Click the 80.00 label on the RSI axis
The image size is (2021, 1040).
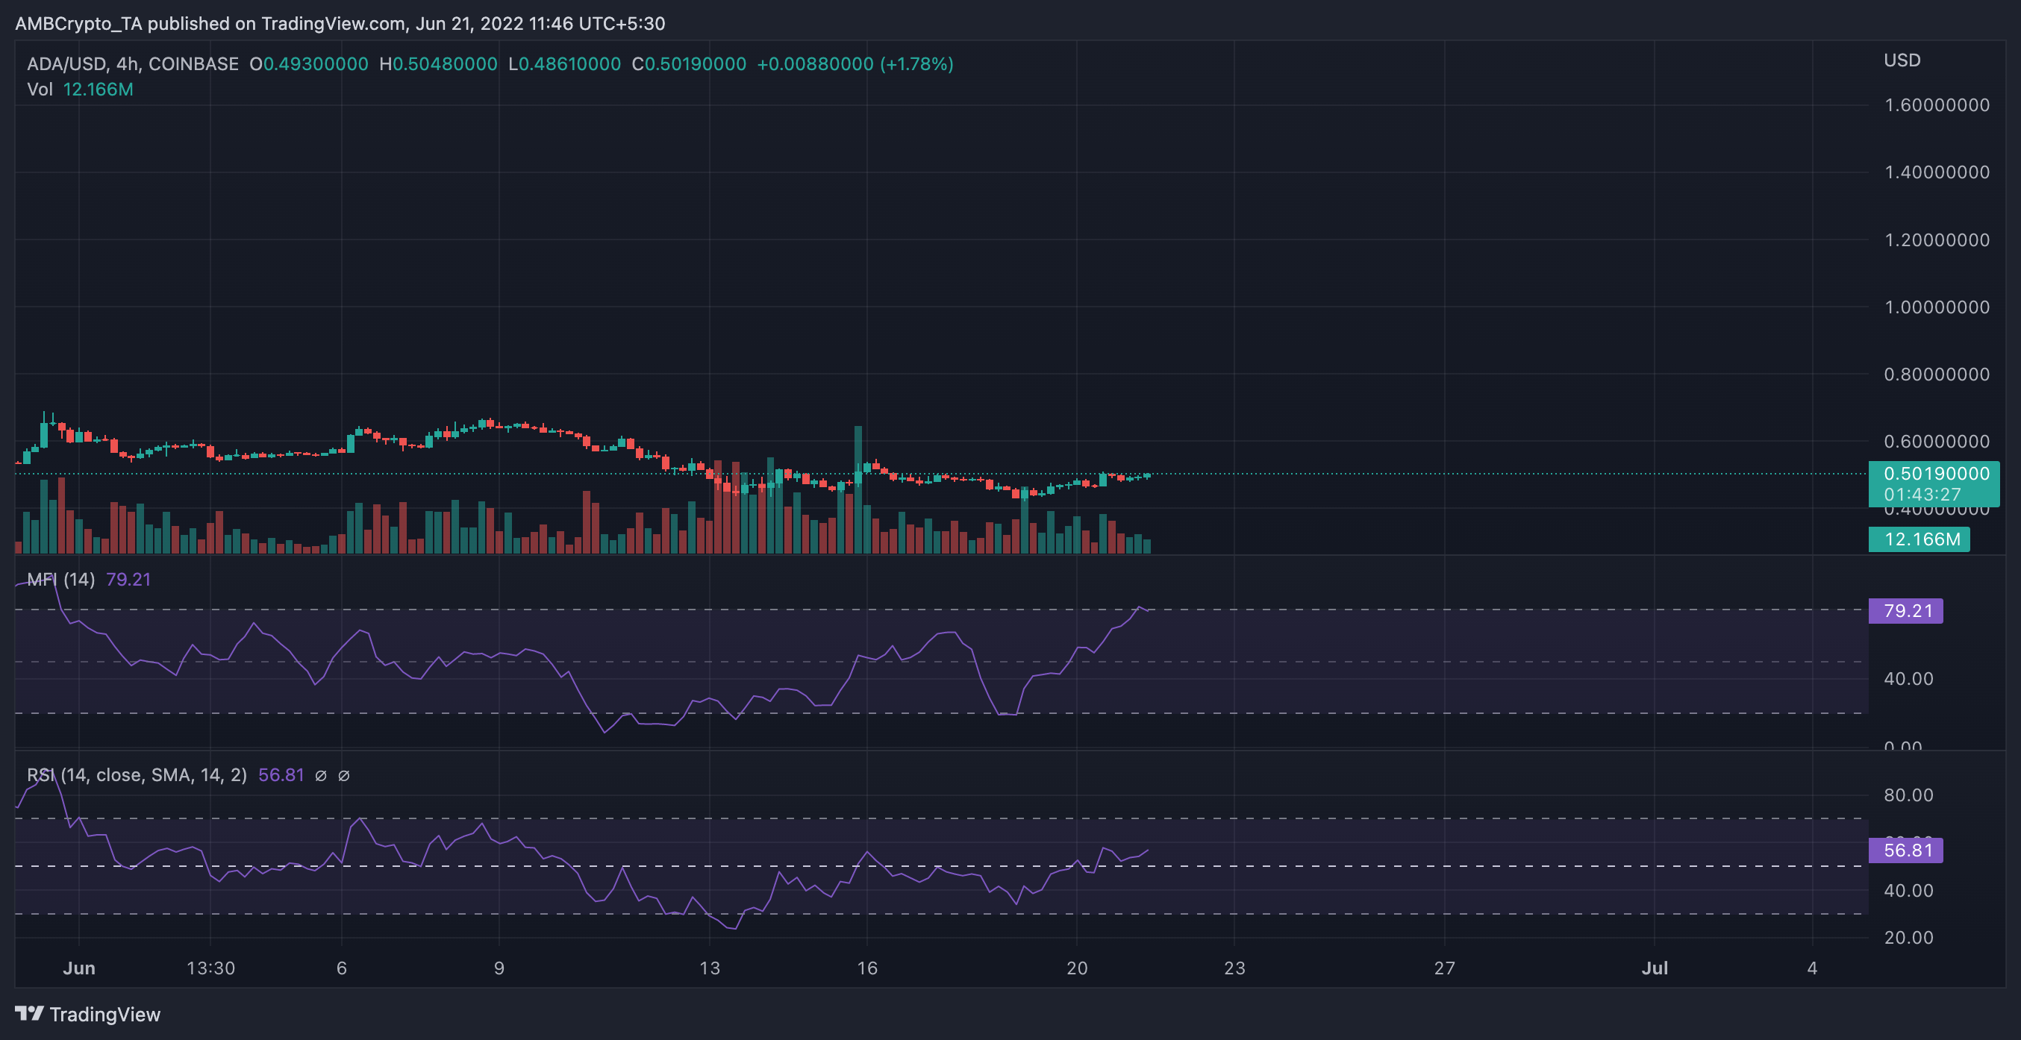tap(1908, 795)
